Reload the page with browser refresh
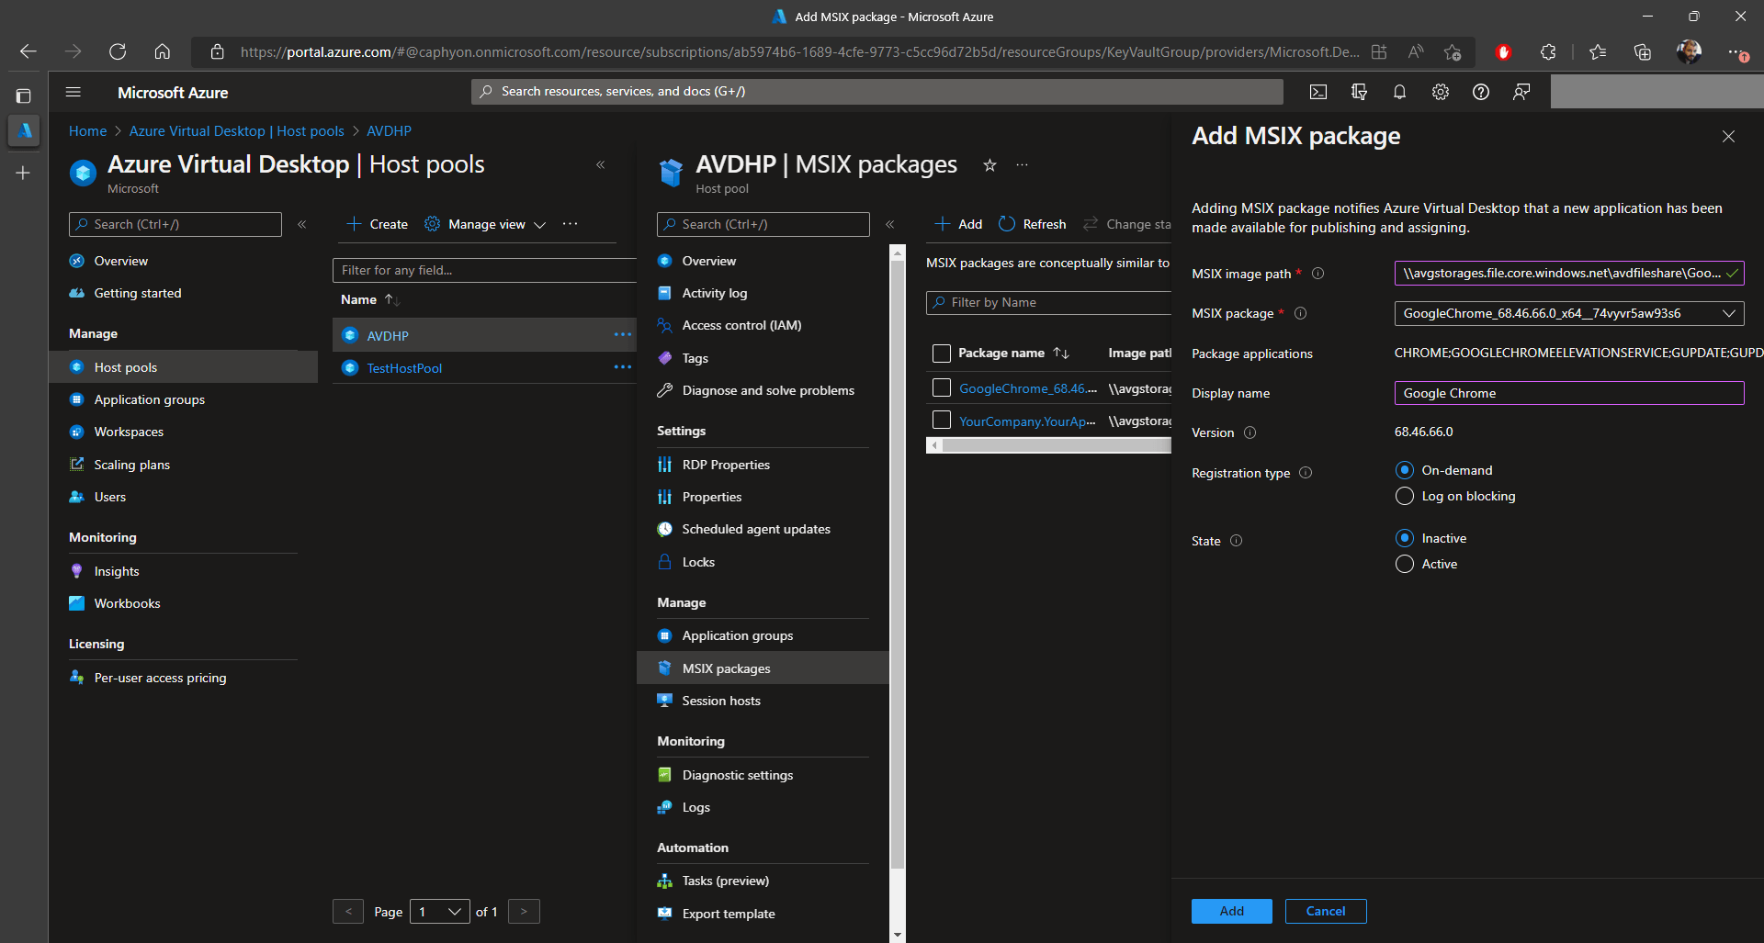Image resolution: width=1764 pixels, height=943 pixels. pyautogui.click(x=118, y=51)
